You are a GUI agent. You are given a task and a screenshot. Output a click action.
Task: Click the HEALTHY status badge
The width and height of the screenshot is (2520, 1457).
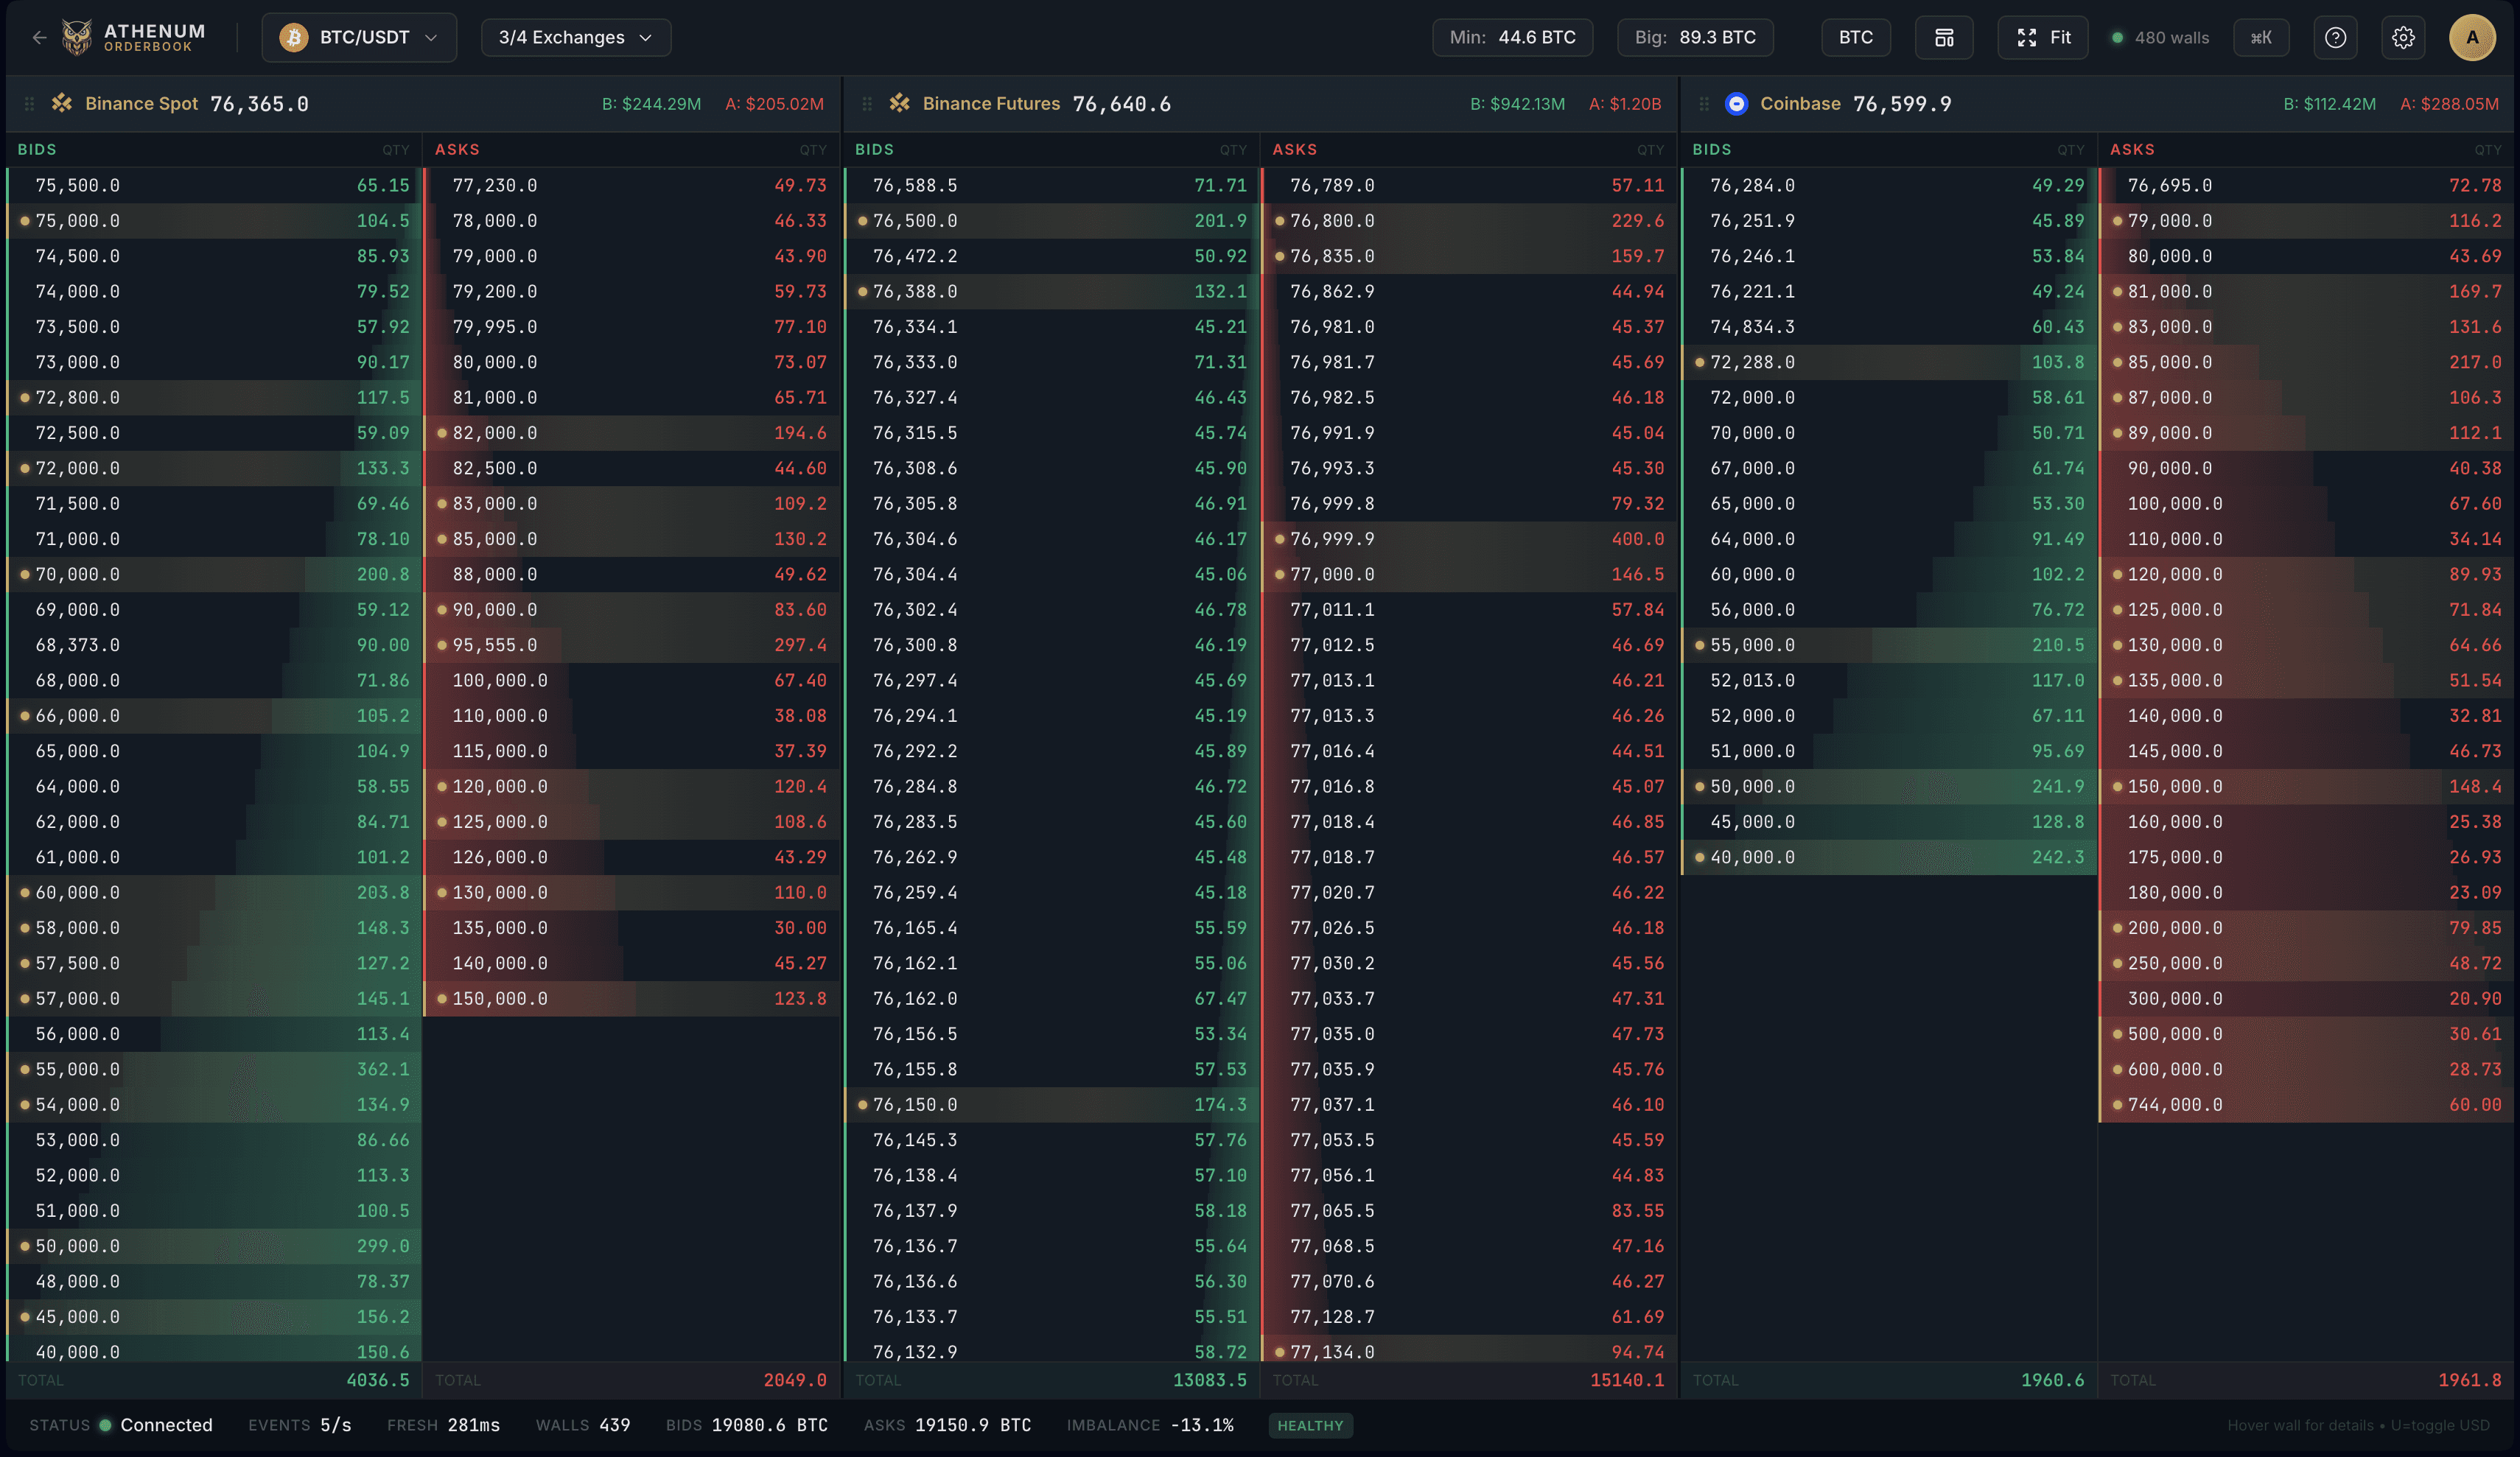click(x=1310, y=1425)
